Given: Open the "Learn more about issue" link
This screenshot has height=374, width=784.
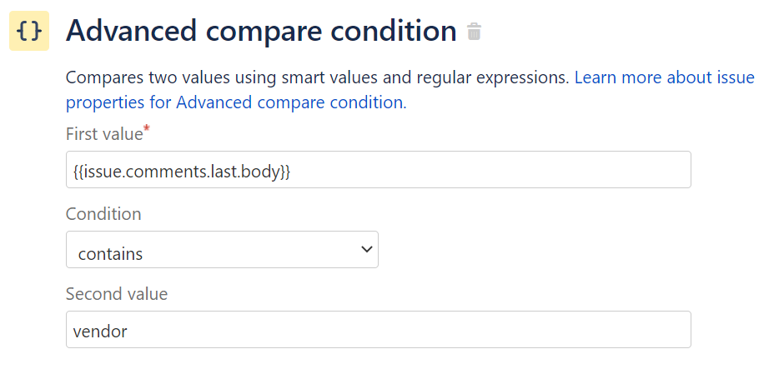Looking at the screenshot, I should pos(664,78).
